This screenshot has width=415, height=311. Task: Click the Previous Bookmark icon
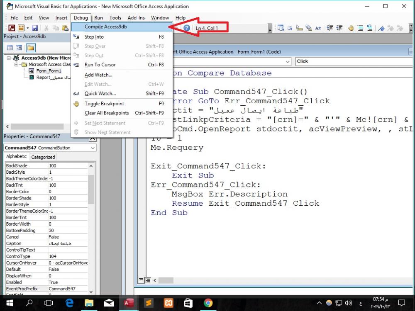(x=400, y=28)
